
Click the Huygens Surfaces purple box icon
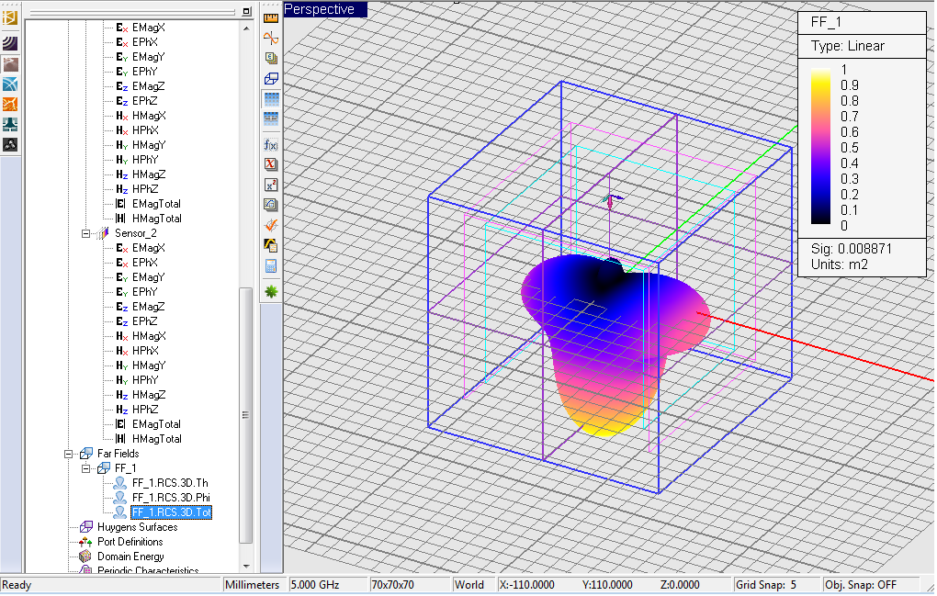pyautogui.click(x=86, y=527)
